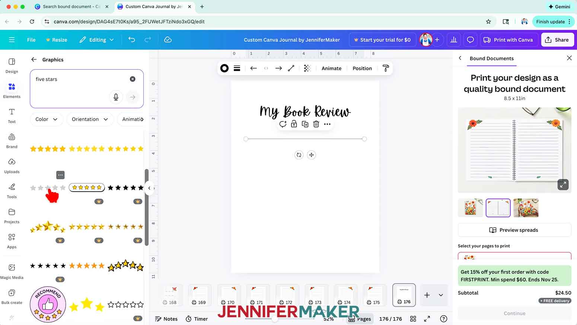Open the Elements sidebar panel

pos(12,91)
